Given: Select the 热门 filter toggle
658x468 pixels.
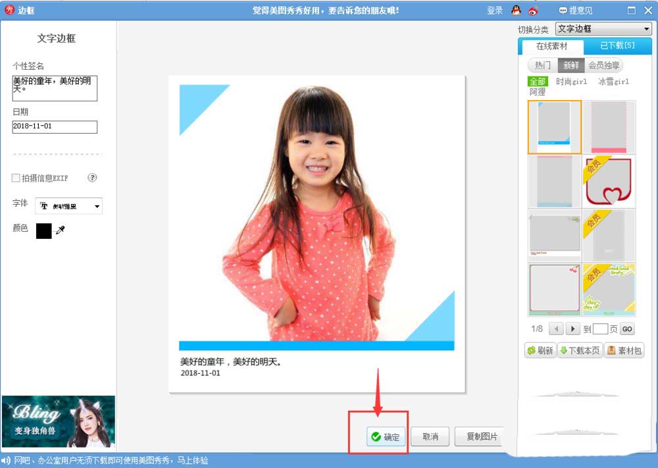Looking at the screenshot, I should pos(542,65).
